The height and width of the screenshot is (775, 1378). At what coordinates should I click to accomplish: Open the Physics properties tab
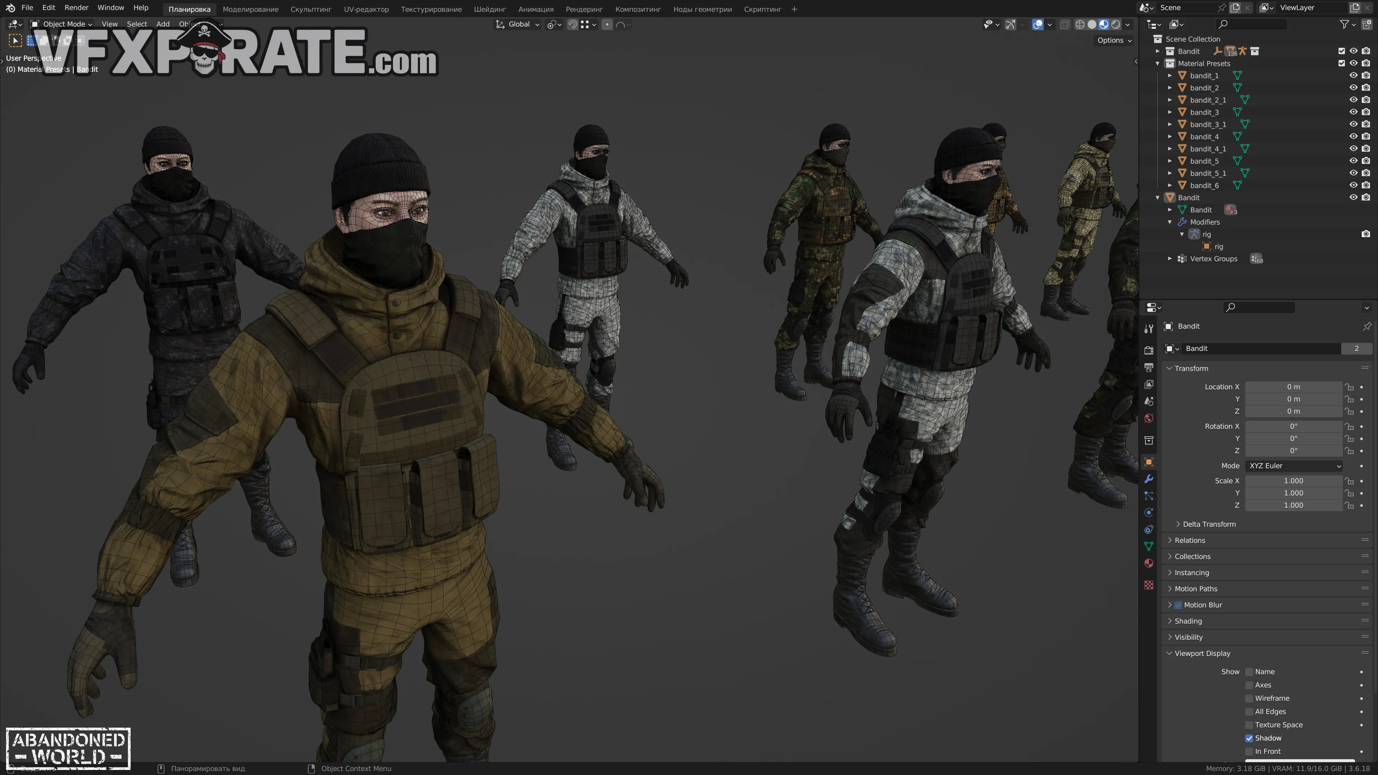pos(1148,513)
